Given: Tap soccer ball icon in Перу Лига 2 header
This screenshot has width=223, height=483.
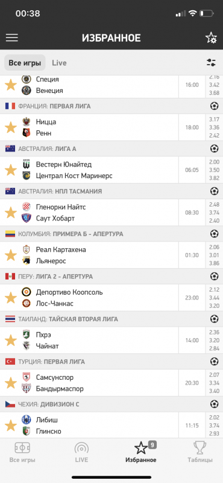Looking at the screenshot, I should pyautogui.click(x=214, y=277).
